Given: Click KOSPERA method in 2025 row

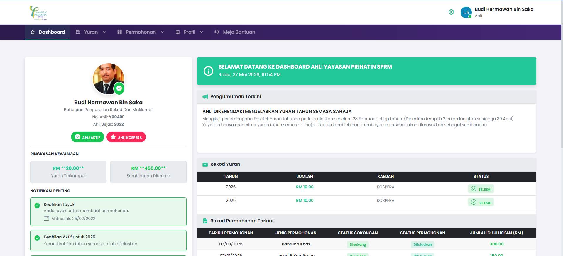Looking at the screenshot, I should click(386, 200).
